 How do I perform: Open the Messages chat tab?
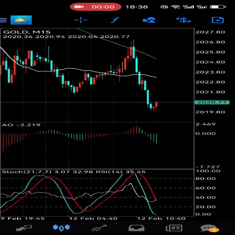210,228
